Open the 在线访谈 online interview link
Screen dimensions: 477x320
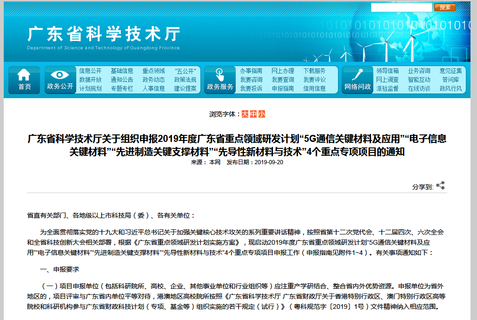pos(419,88)
